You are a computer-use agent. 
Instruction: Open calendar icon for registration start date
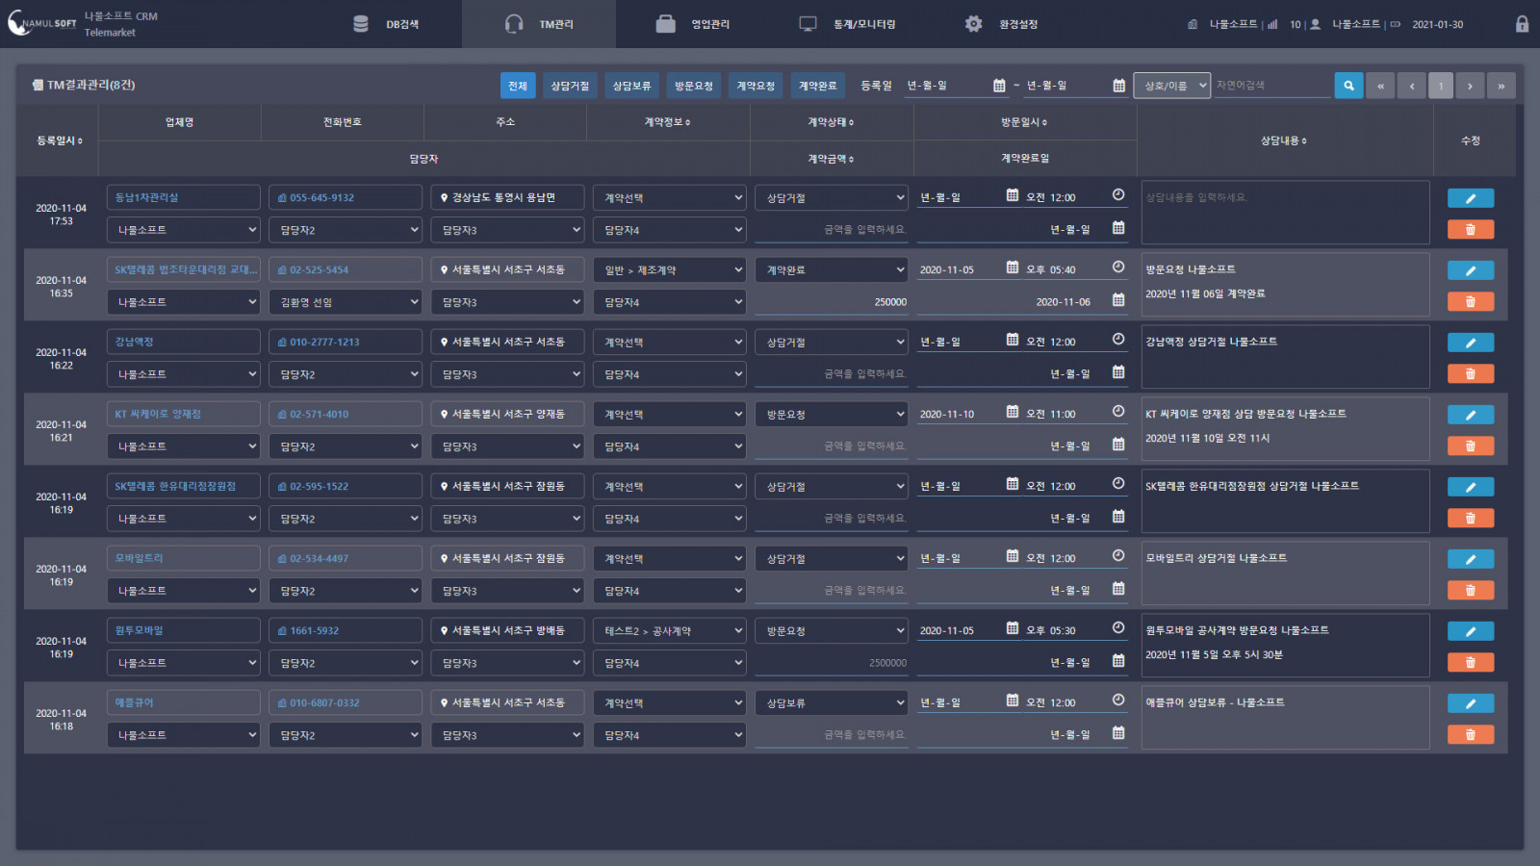pyautogui.click(x=999, y=86)
